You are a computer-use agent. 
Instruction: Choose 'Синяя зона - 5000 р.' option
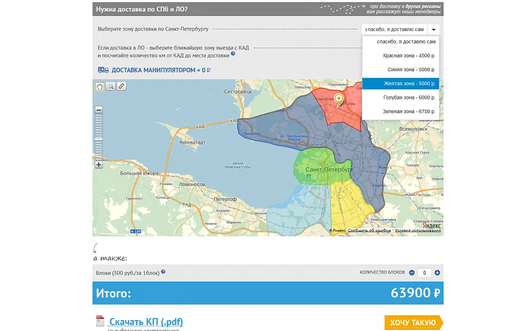pos(400,70)
